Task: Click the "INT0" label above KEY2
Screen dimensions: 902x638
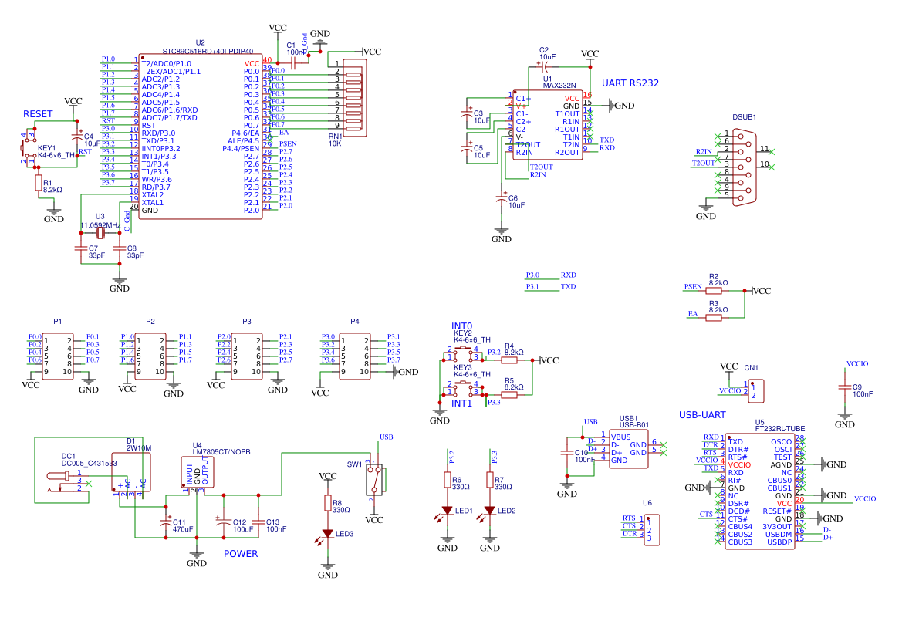Action: (x=462, y=326)
